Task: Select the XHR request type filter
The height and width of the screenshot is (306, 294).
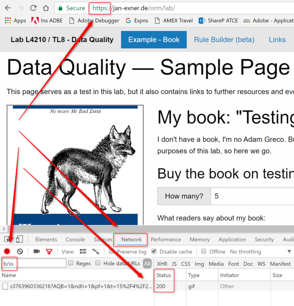Action: click(162, 264)
